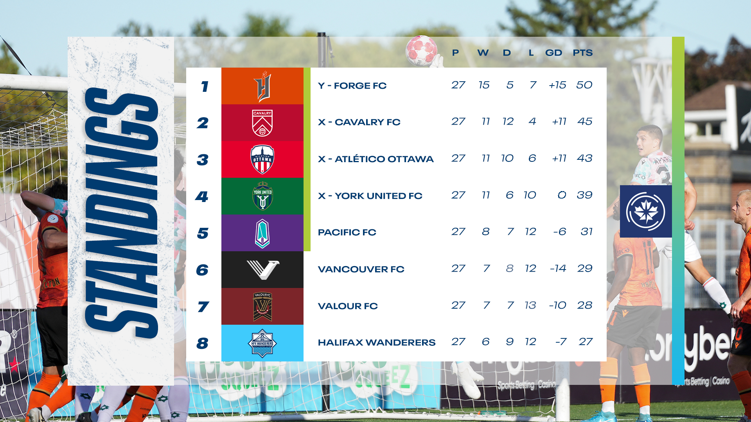Click the Y - Forge FC team name
Viewport: 751px width, 422px height.
352,86
